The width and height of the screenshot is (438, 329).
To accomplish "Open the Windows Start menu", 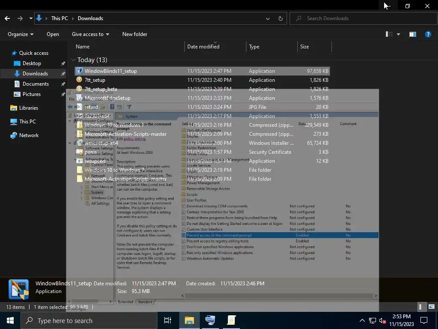I will click(x=10, y=320).
